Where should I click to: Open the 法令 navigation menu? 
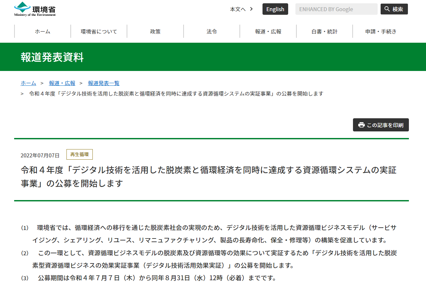pyautogui.click(x=211, y=31)
